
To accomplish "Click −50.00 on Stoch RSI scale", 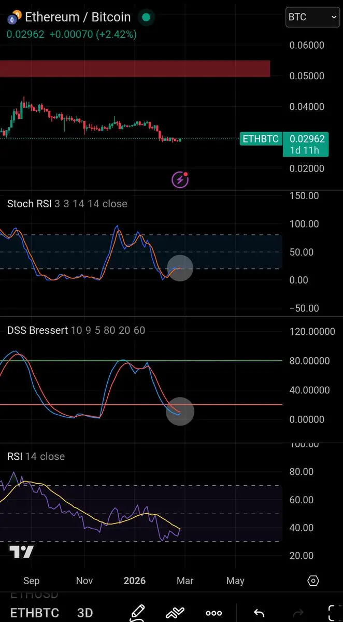I will [x=304, y=308].
